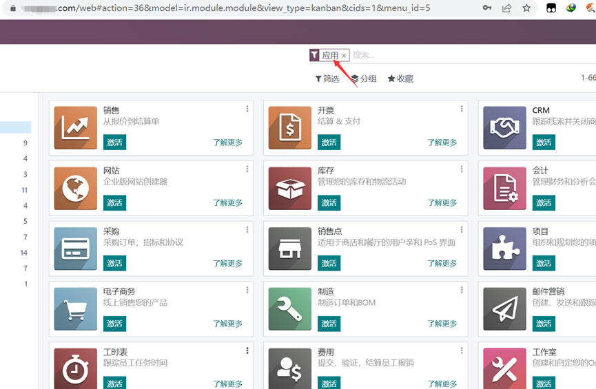Screen dimensions: 596x389
Task: Open 了解更多 link for 制造
Action: (x=442, y=324)
